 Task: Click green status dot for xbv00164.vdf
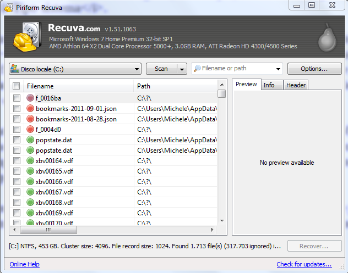(x=30, y=160)
